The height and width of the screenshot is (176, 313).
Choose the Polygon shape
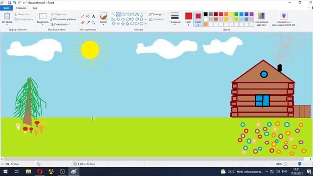tap(137, 15)
